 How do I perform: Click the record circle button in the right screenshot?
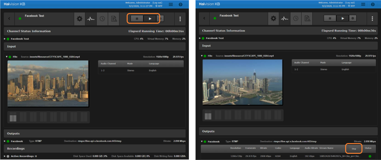pos(352,19)
